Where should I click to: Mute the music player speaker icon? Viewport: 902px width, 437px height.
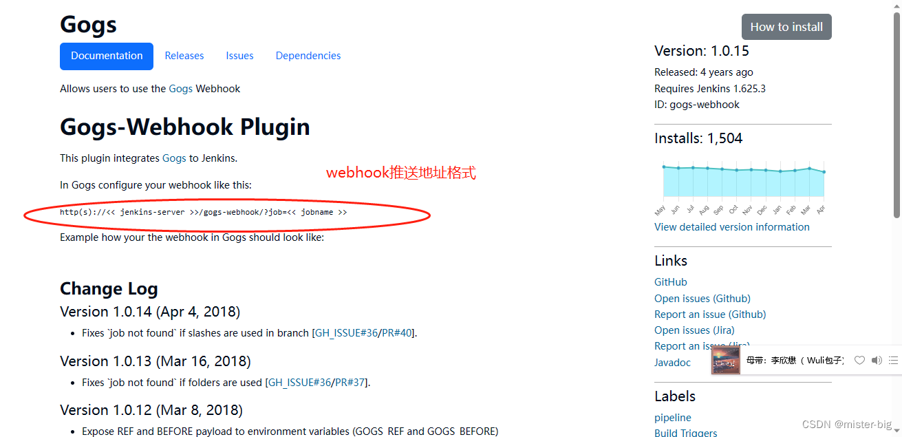tap(877, 360)
